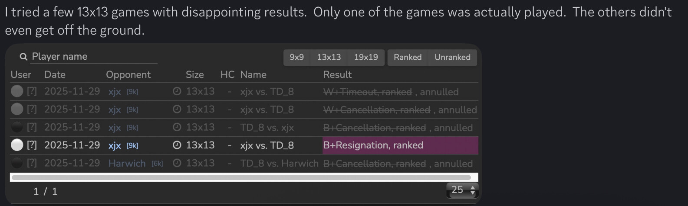
Task: Open the 25 page-size selector
Action: coord(462,190)
